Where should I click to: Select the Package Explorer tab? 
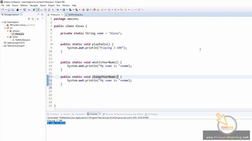(x=11, y=14)
